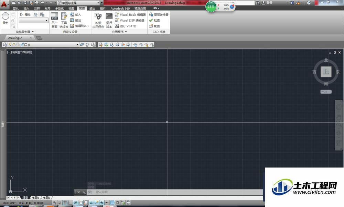Toggle Polar tracking in status bar

pos(75,203)
